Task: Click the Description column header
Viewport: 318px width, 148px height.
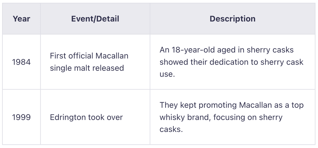Action: (x=232, y=19)
